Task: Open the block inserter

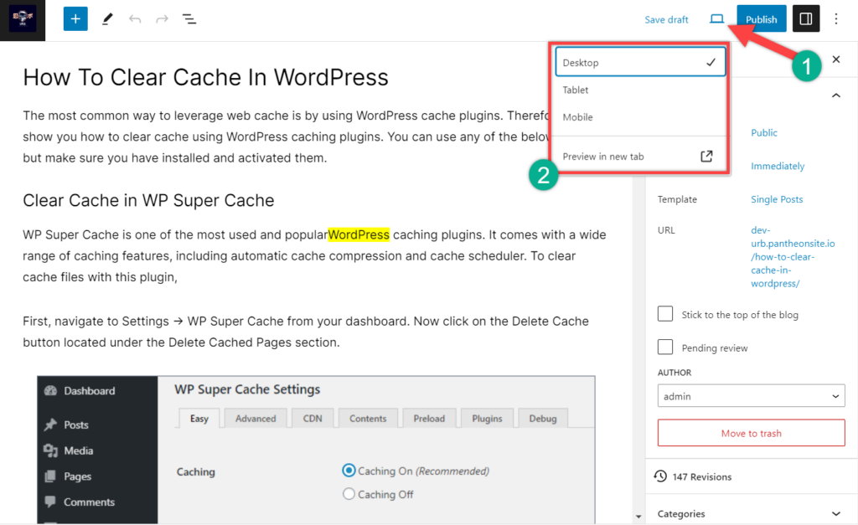Action: pos(75,18)
